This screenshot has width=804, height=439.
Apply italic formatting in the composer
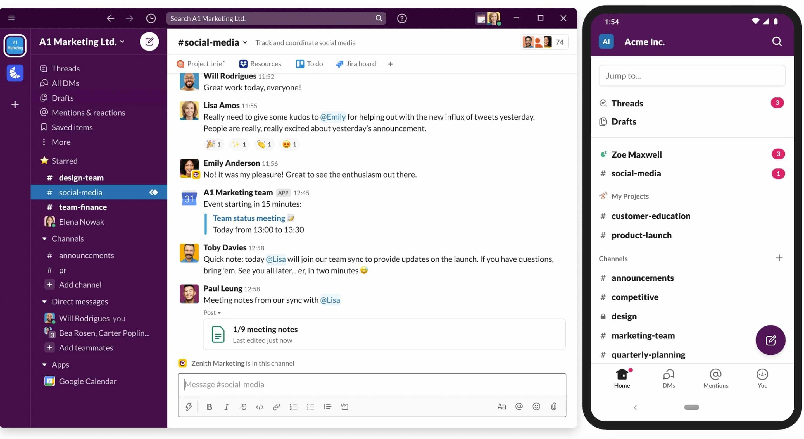226,407
